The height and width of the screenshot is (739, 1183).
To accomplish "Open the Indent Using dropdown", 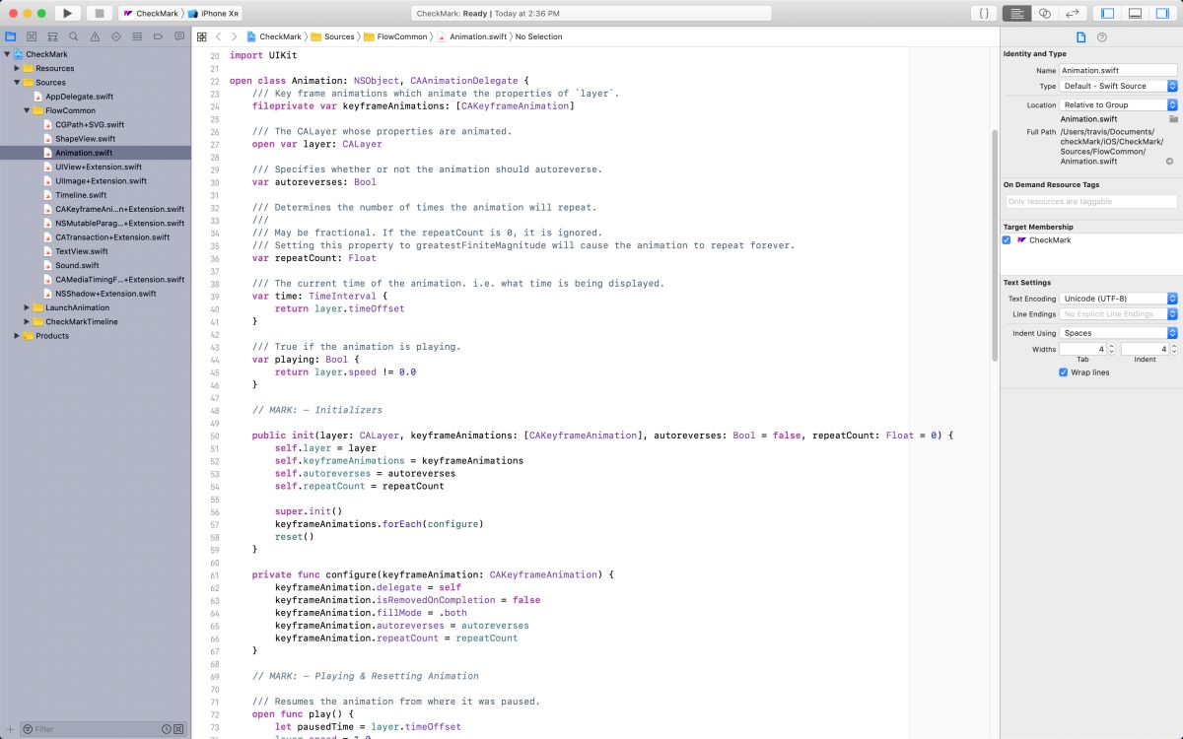I will [x=1118, y=333].
